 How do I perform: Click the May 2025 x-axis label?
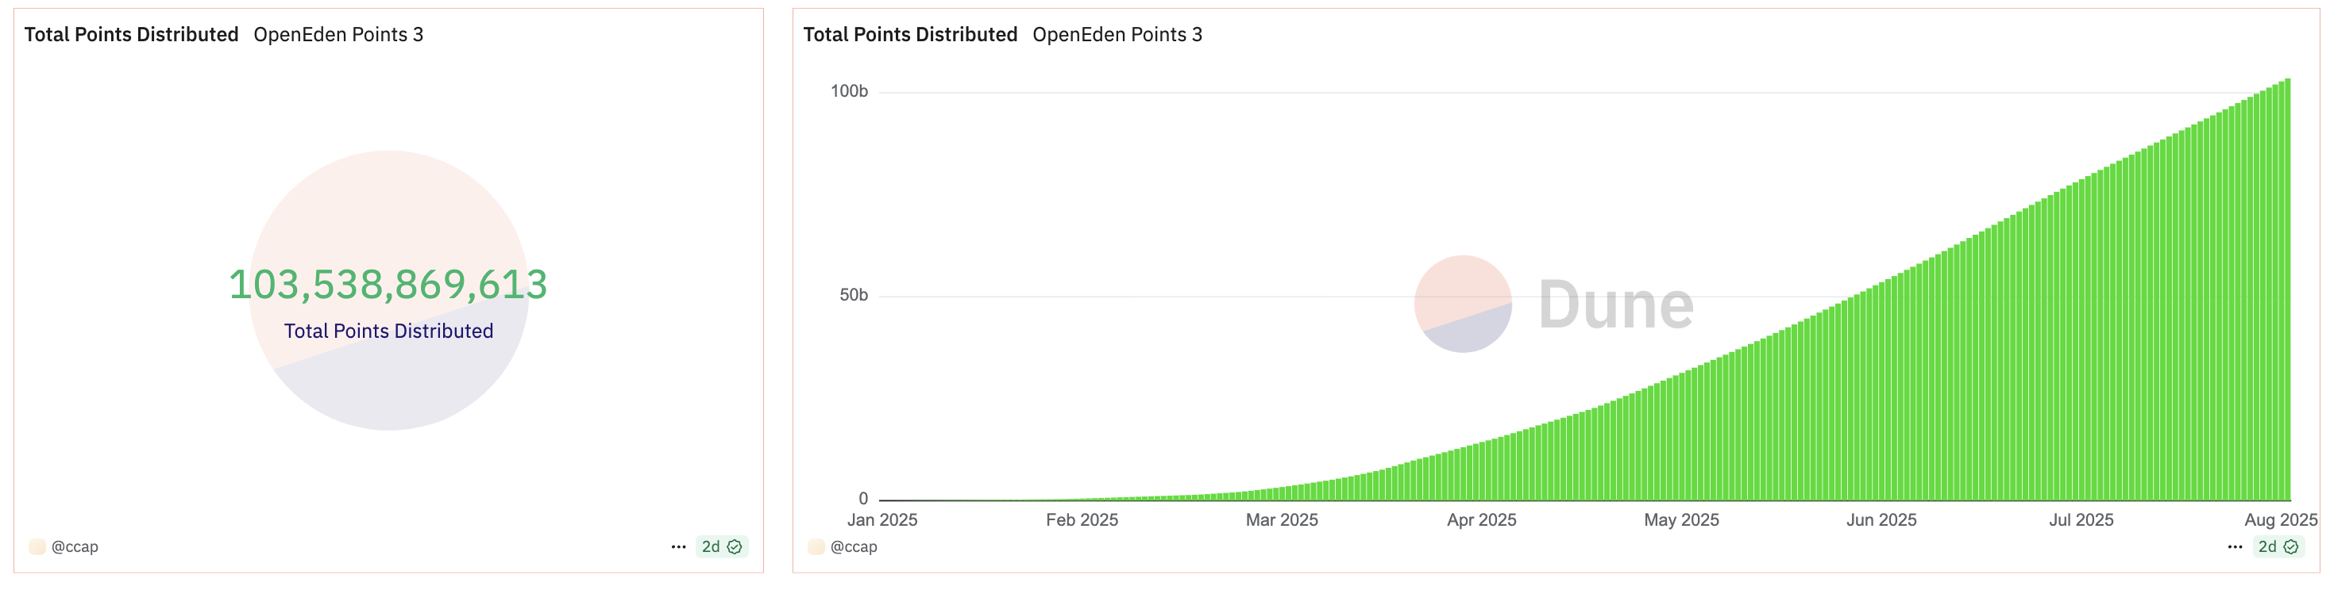coord(1681,520)
